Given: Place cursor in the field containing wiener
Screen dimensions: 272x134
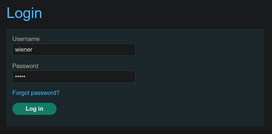Looking at the screenshot, I should coord(74,49).
